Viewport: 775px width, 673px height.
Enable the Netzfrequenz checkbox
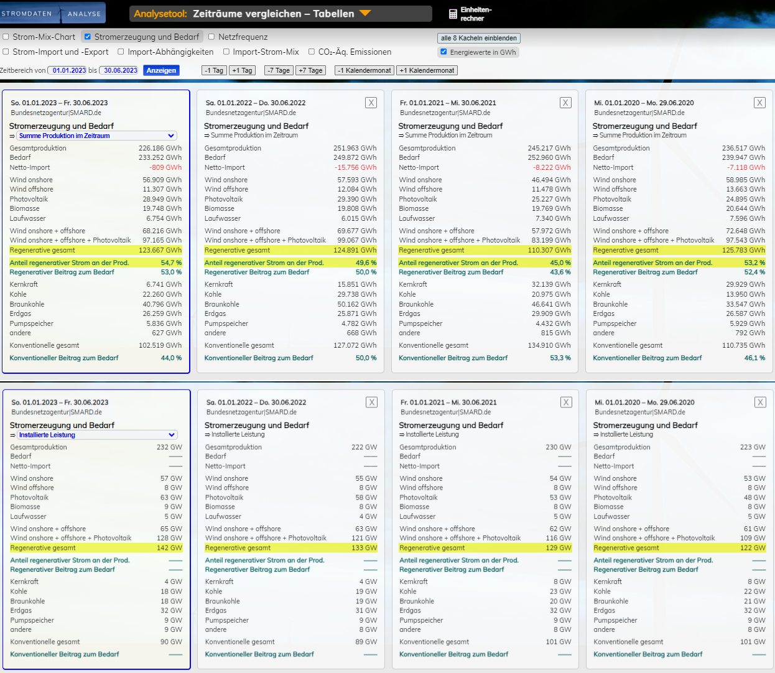pos(211,37)
